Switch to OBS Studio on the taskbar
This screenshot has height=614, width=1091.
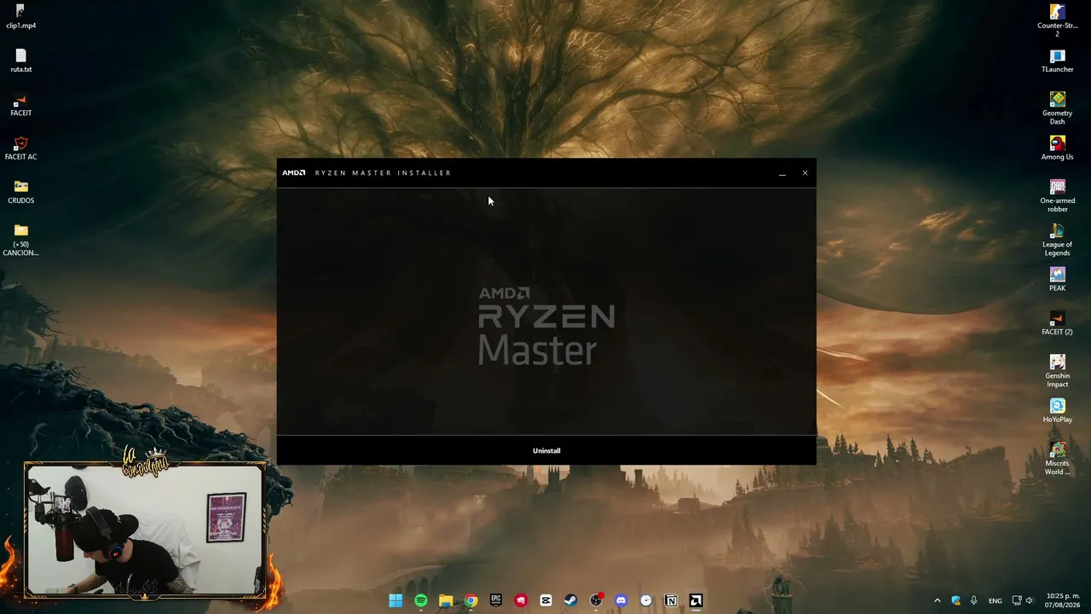pos(596,600)
